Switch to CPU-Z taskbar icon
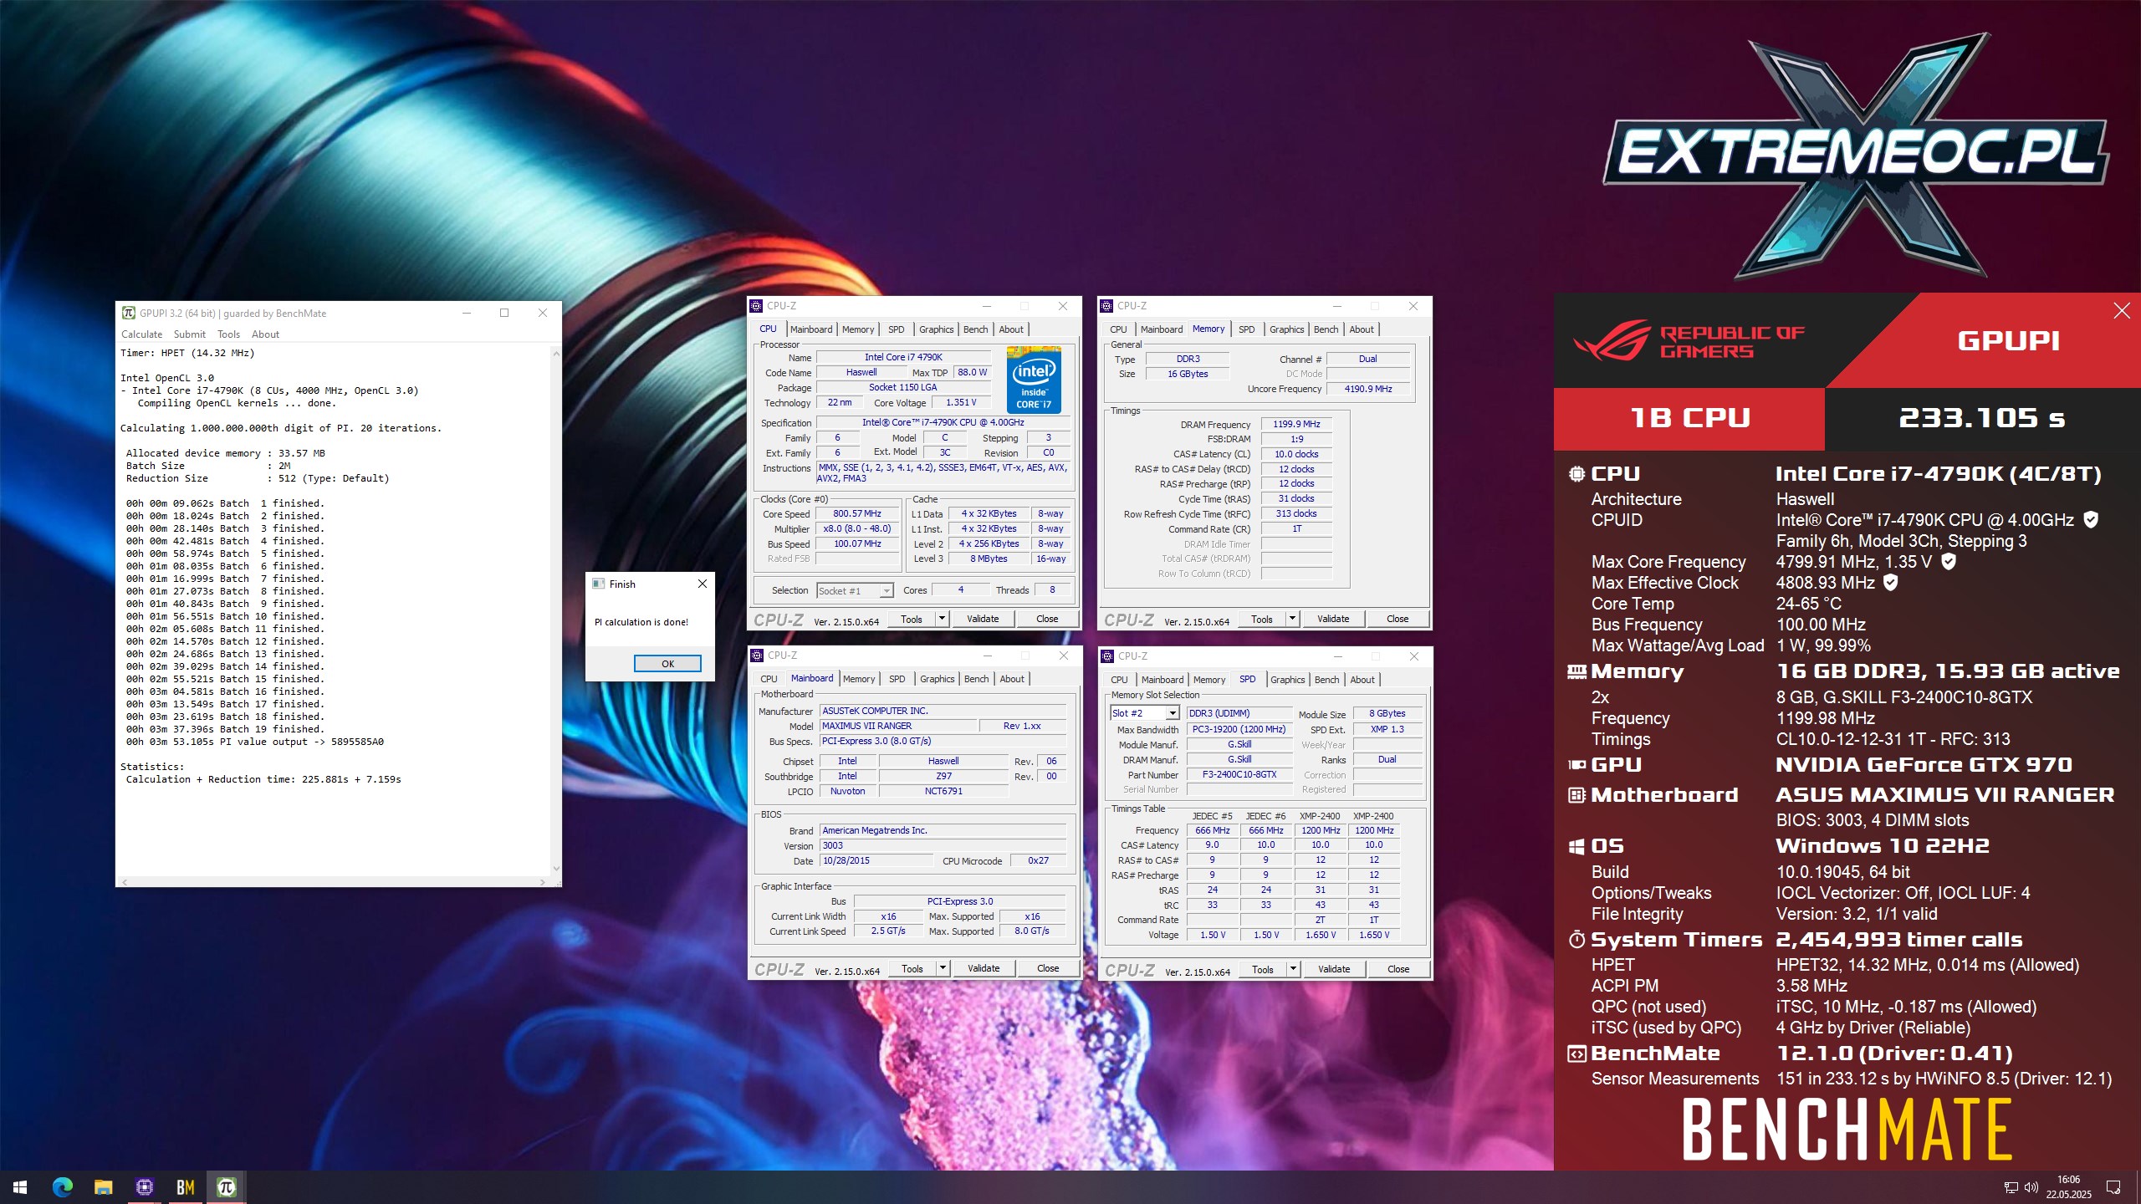This screenshot has height=1204, width=2141. [145, 1187]
